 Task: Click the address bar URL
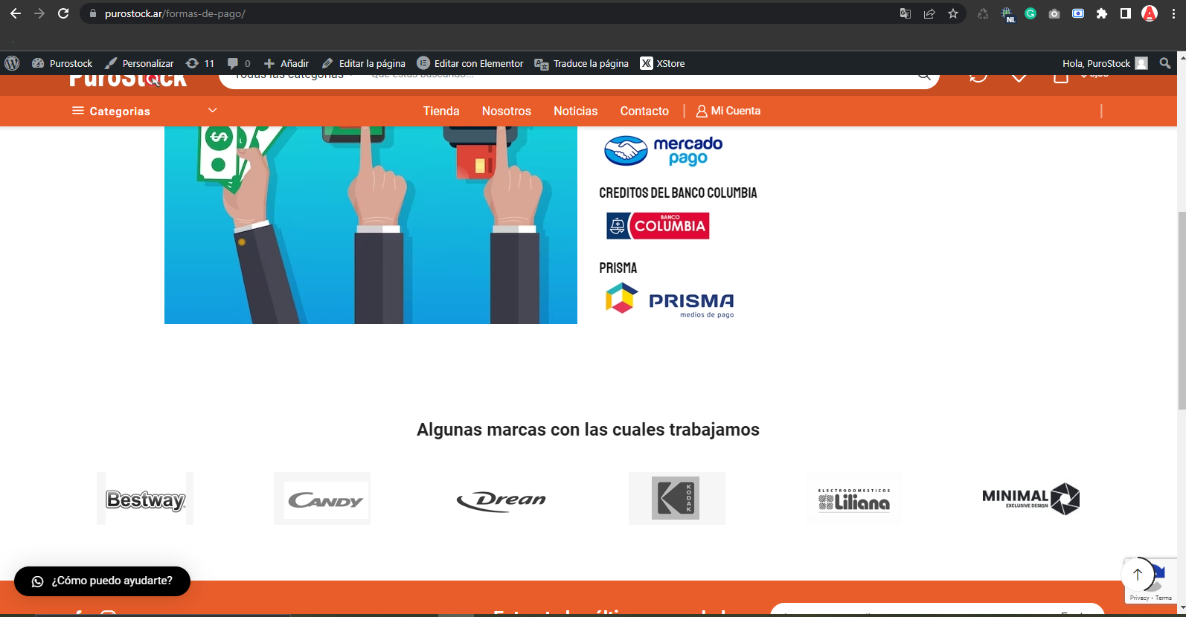(x=175, y=13)
